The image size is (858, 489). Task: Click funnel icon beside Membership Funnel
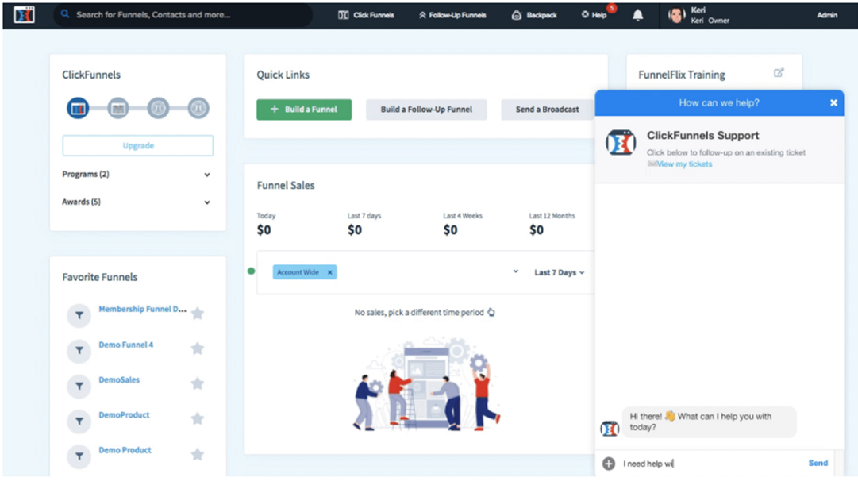(x=79, y=316)
